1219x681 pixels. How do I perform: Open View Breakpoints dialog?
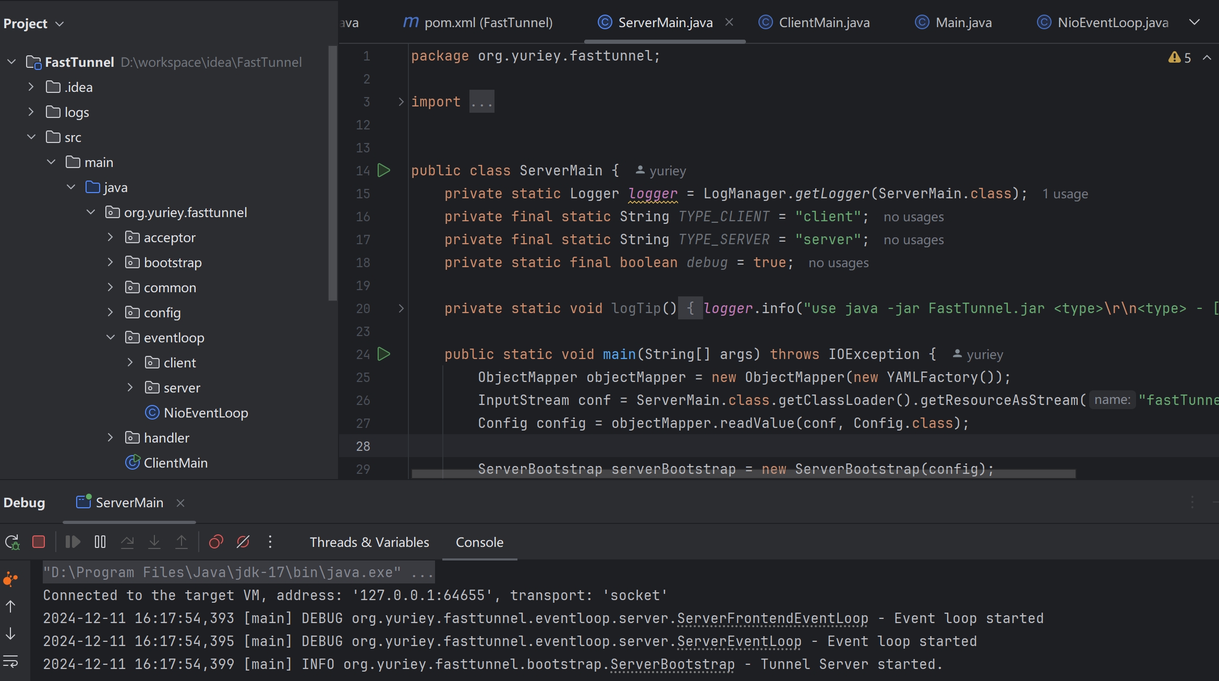click(x=216, y=542)
